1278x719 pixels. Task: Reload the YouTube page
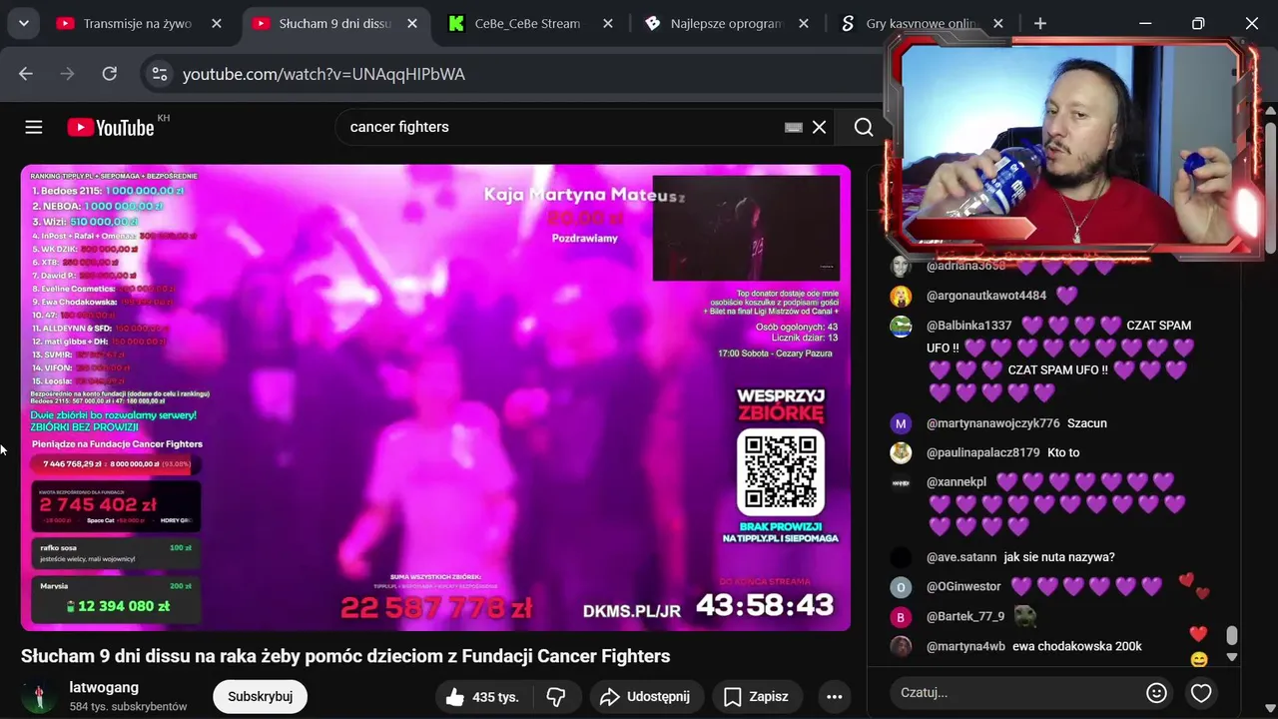(x=110, y=74)
